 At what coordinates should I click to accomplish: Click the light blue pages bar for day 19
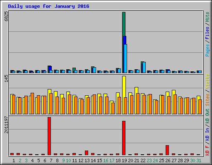pyautogui.click(x=125, y=59)
